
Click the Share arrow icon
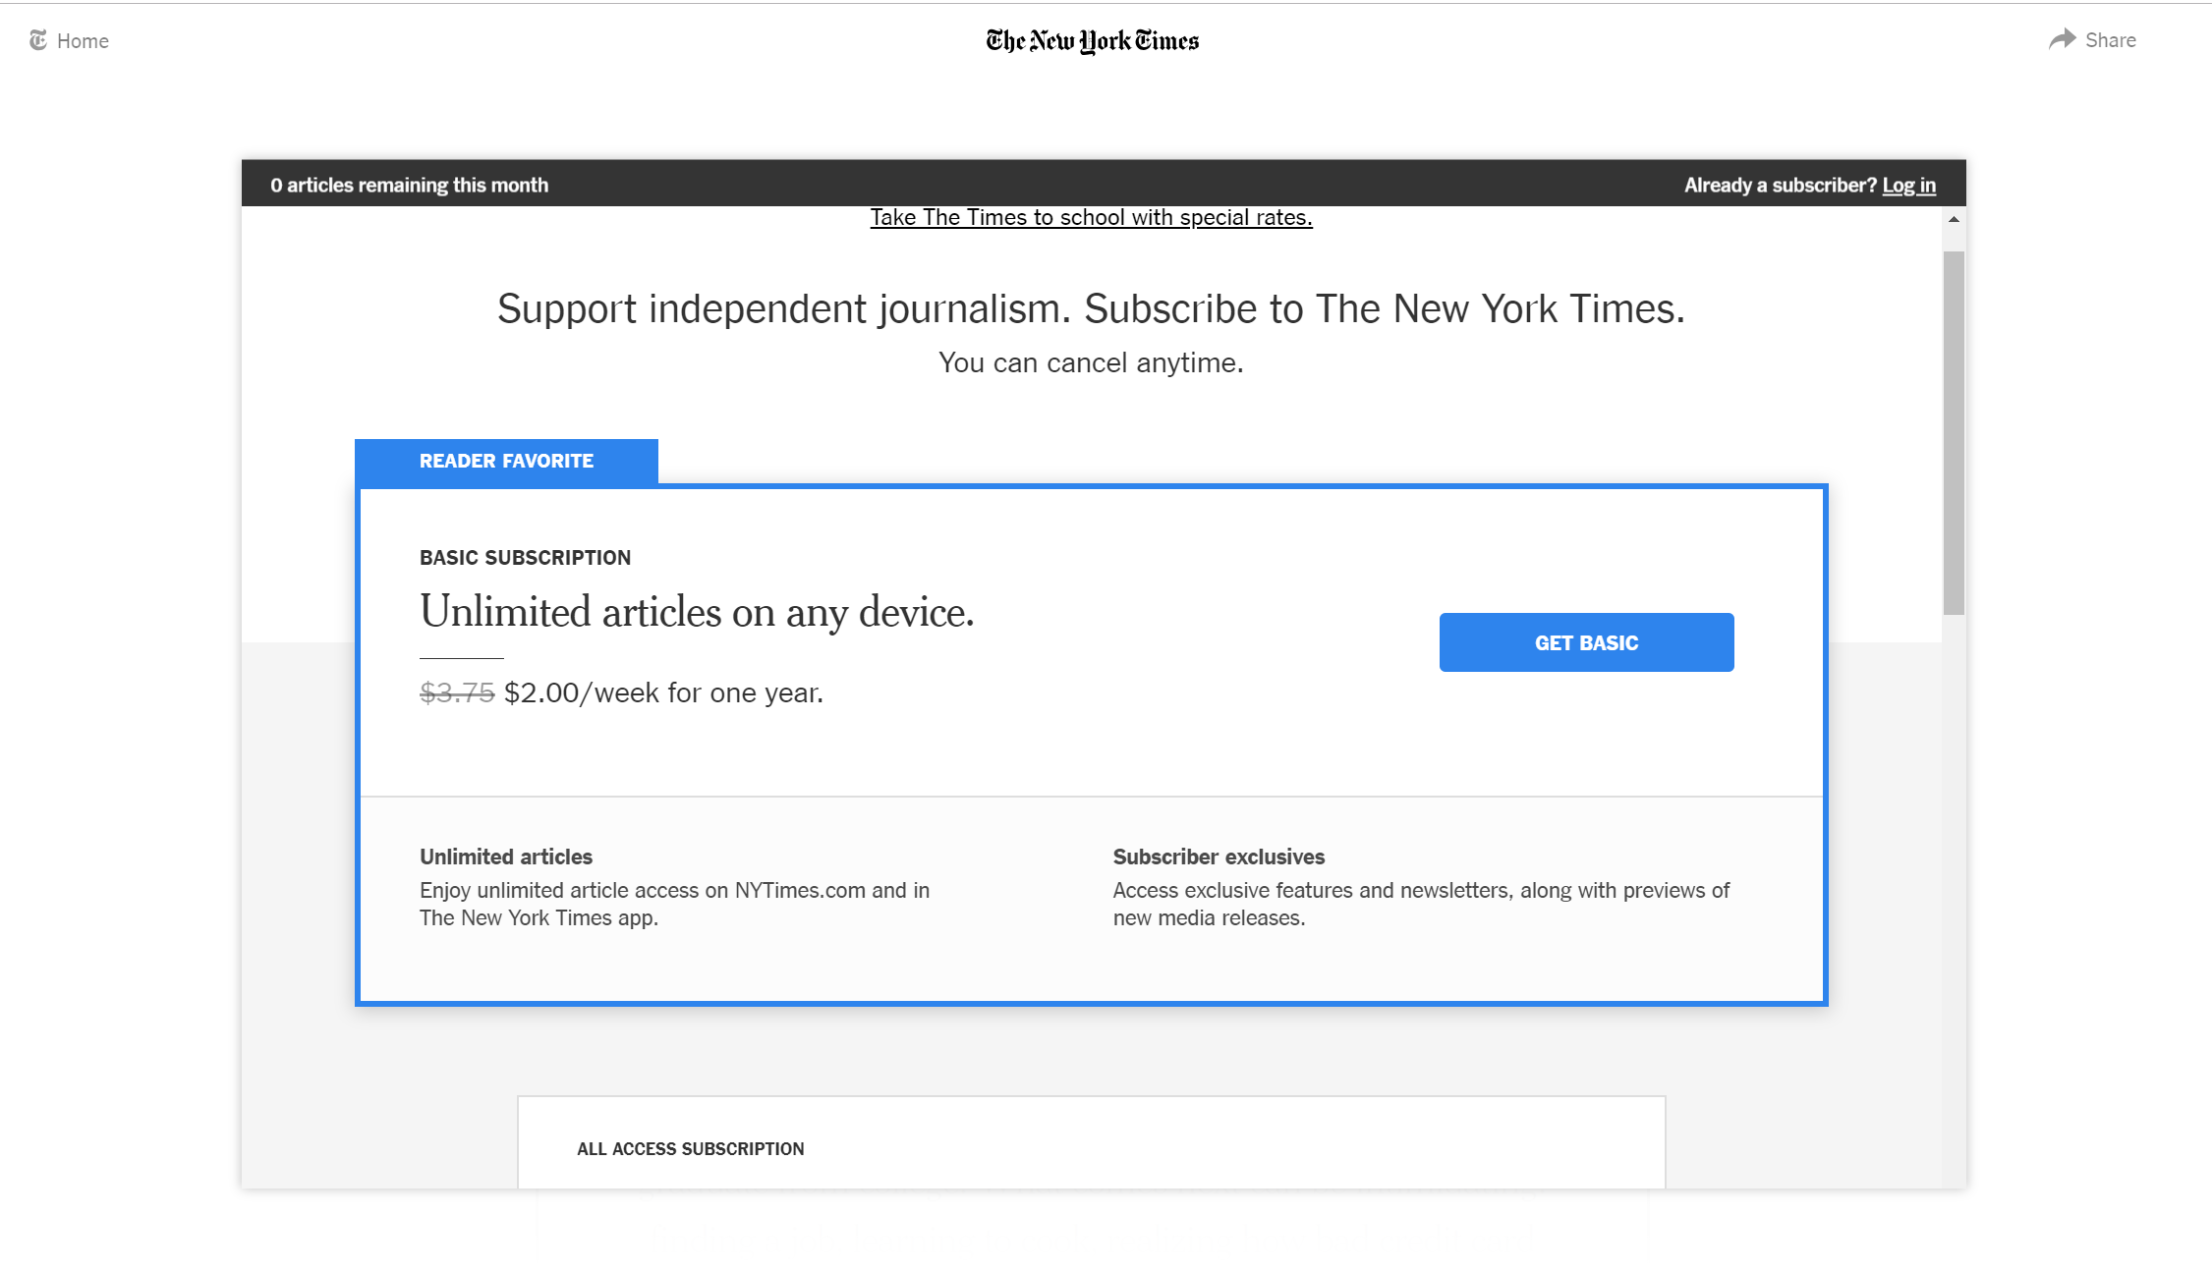(x=2062, y=39)
